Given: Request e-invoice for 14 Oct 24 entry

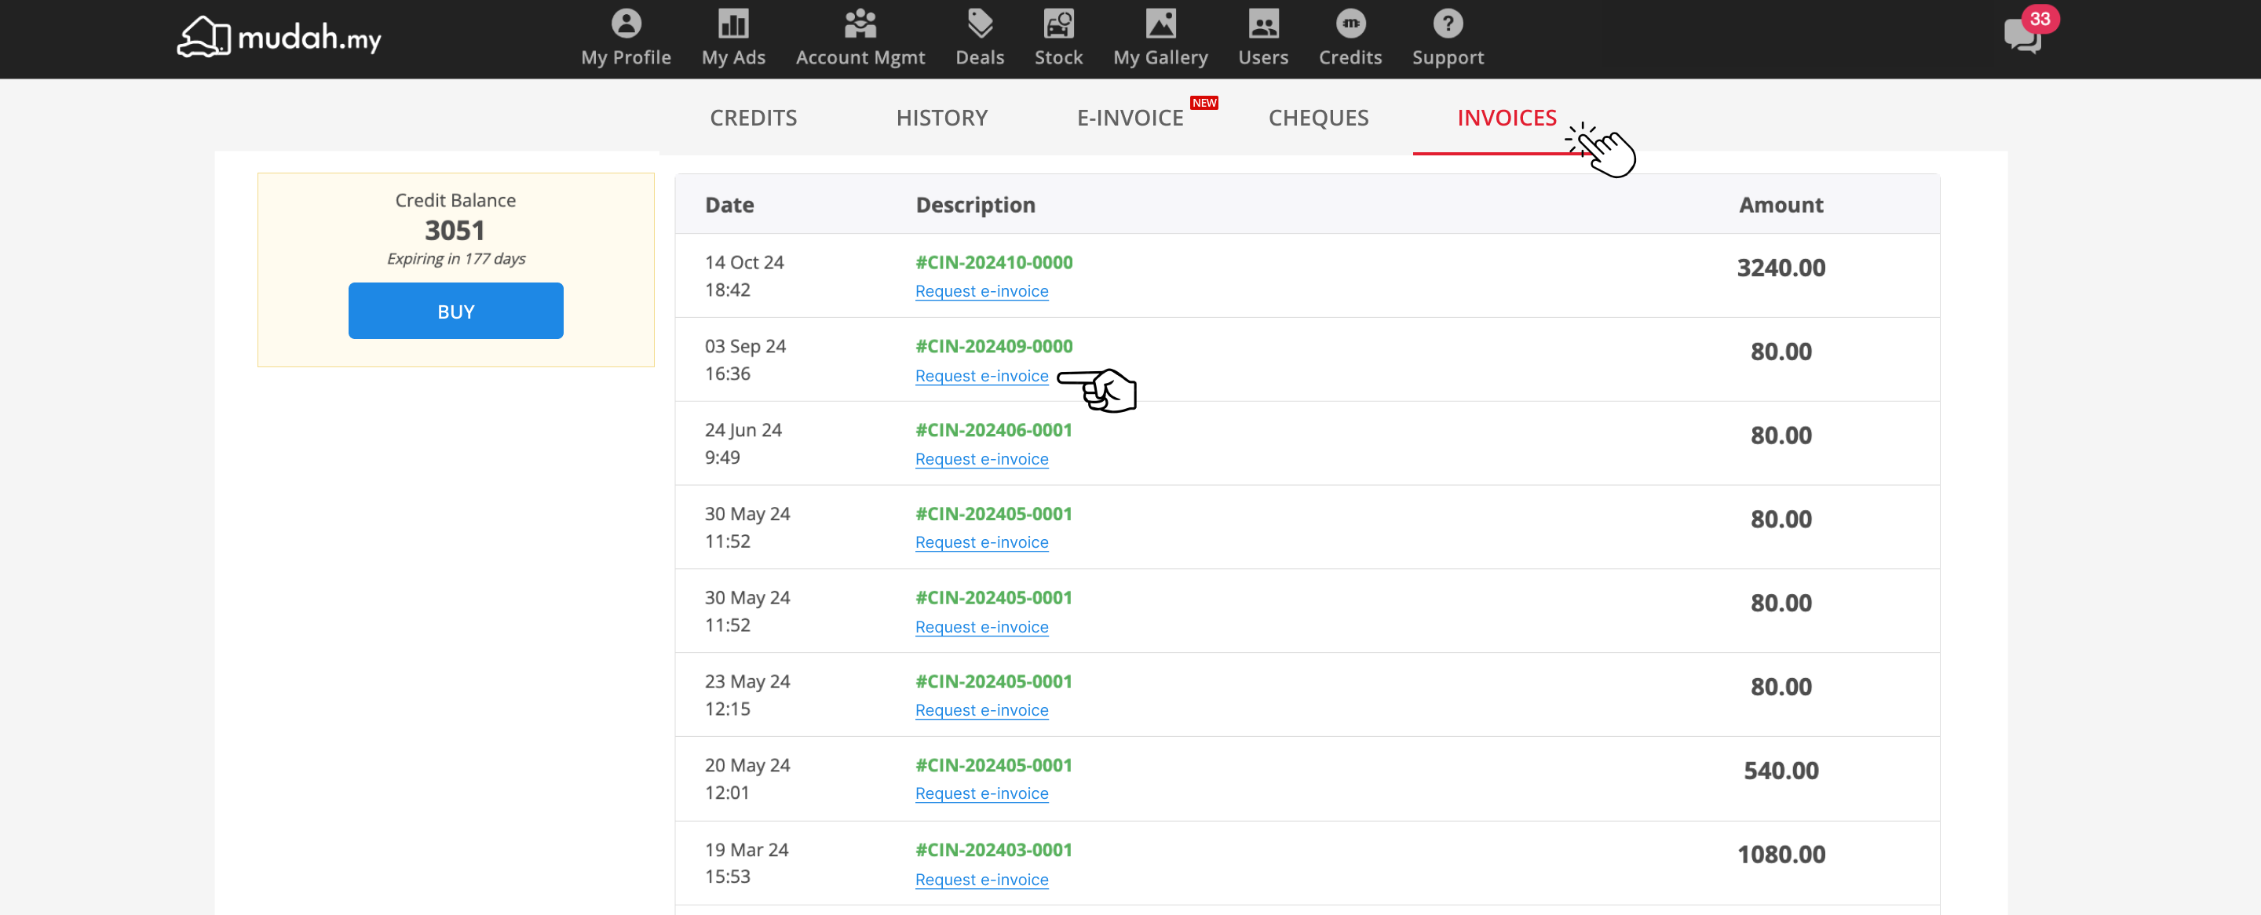Looking at the screenshot, I should click(x=981, y=291).
